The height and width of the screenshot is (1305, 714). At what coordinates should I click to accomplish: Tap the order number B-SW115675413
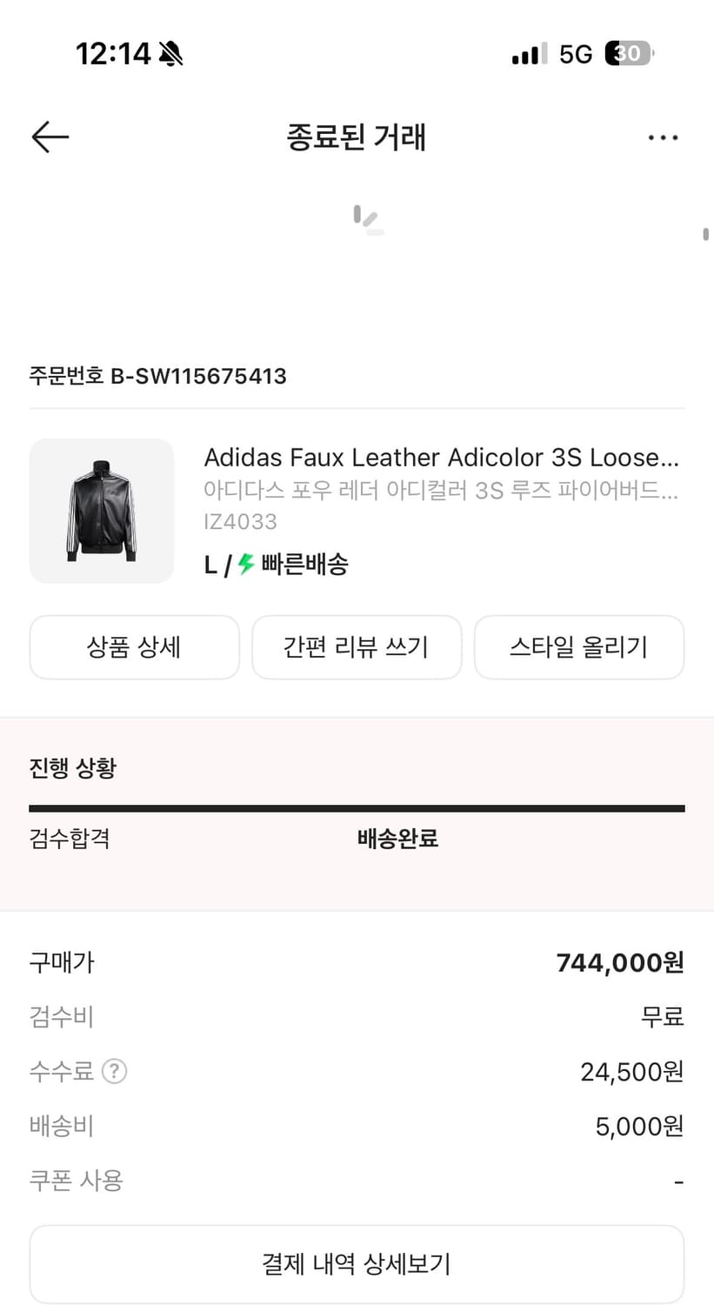click(157, 376)
